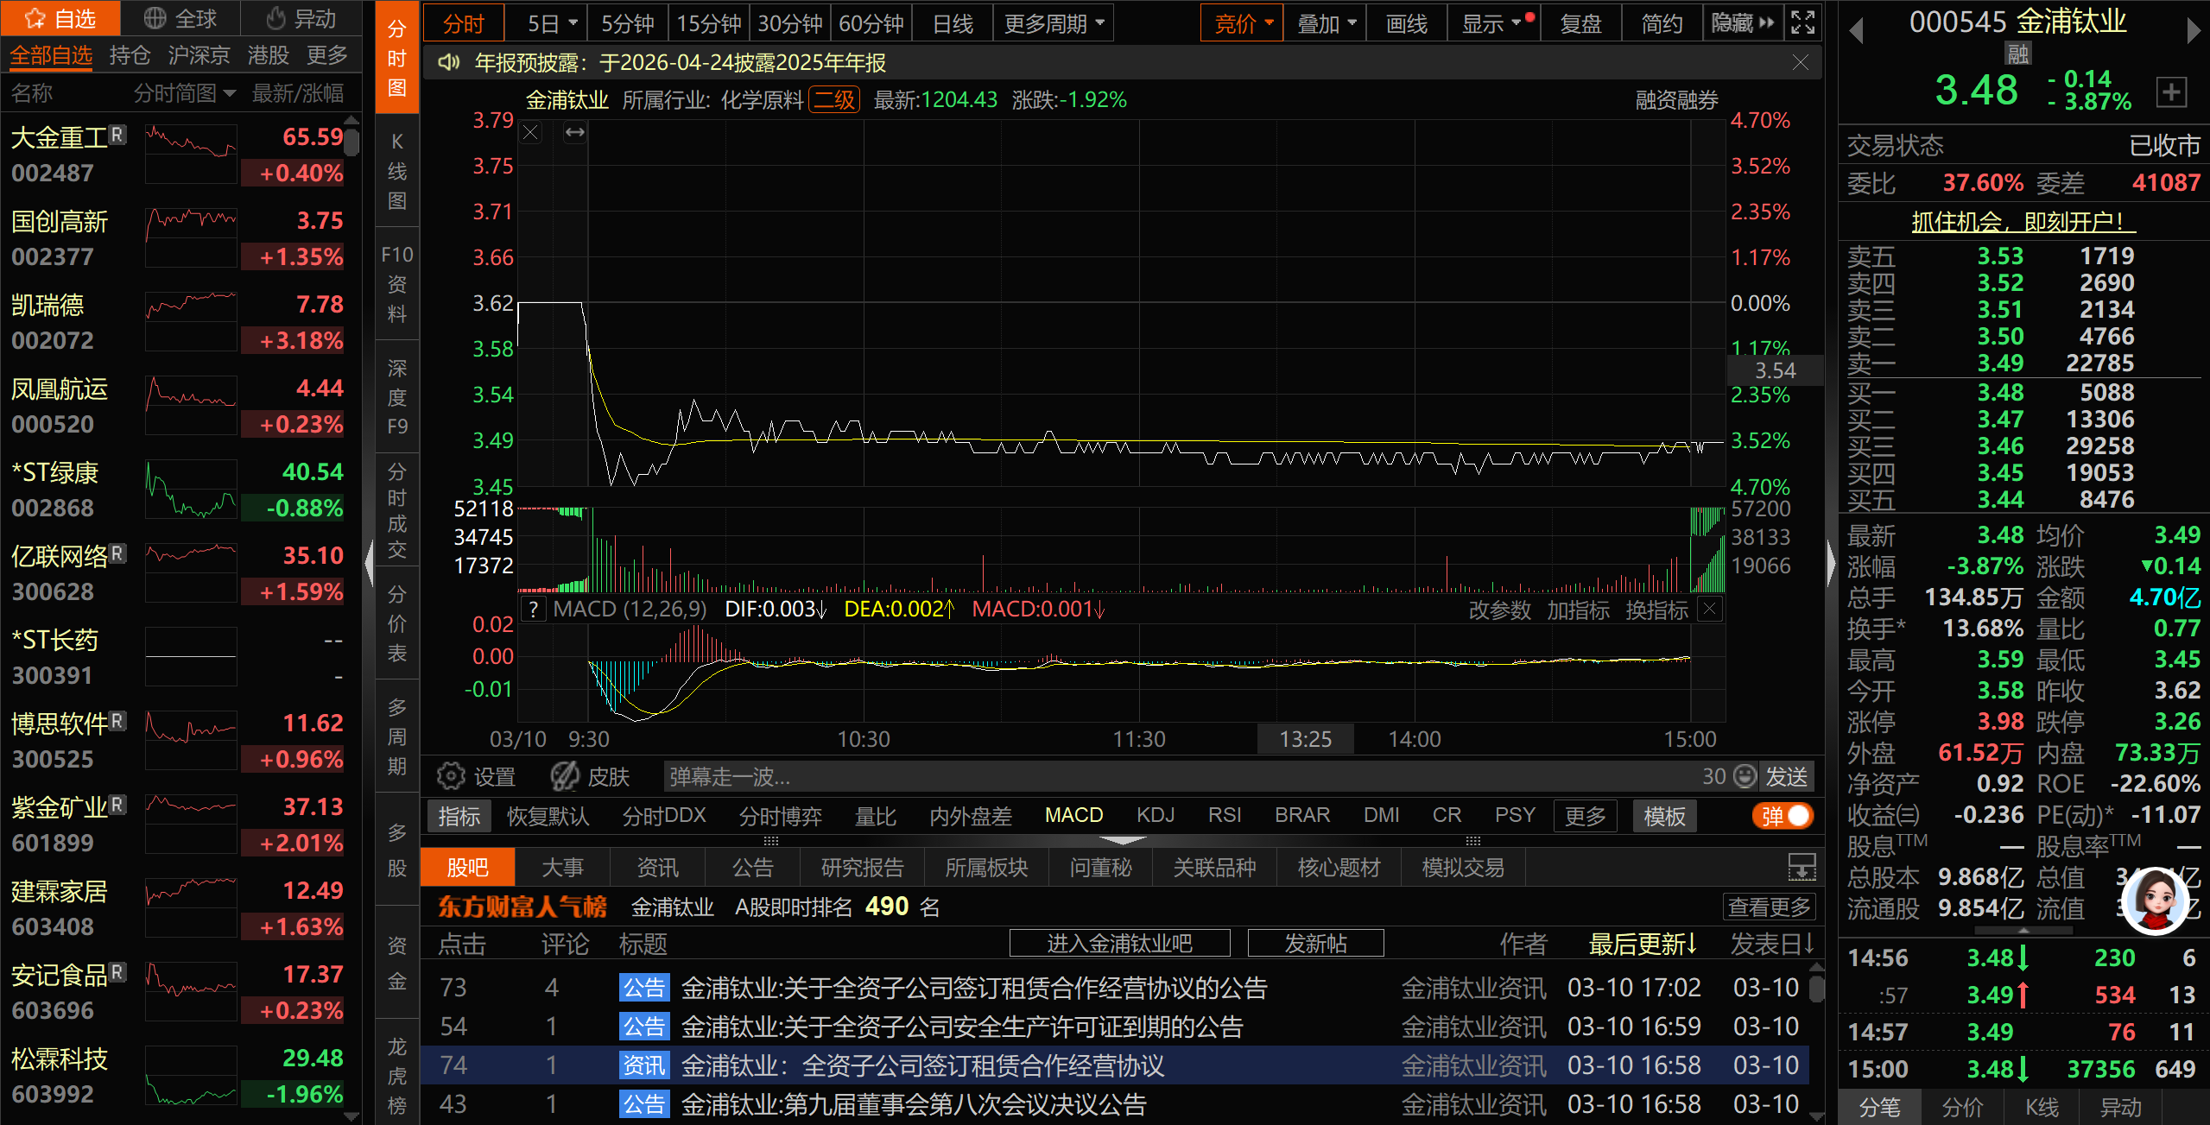Open the 更多周期 dropdown
The width and height of the screenshot is (2210, 1125).
1053,23
